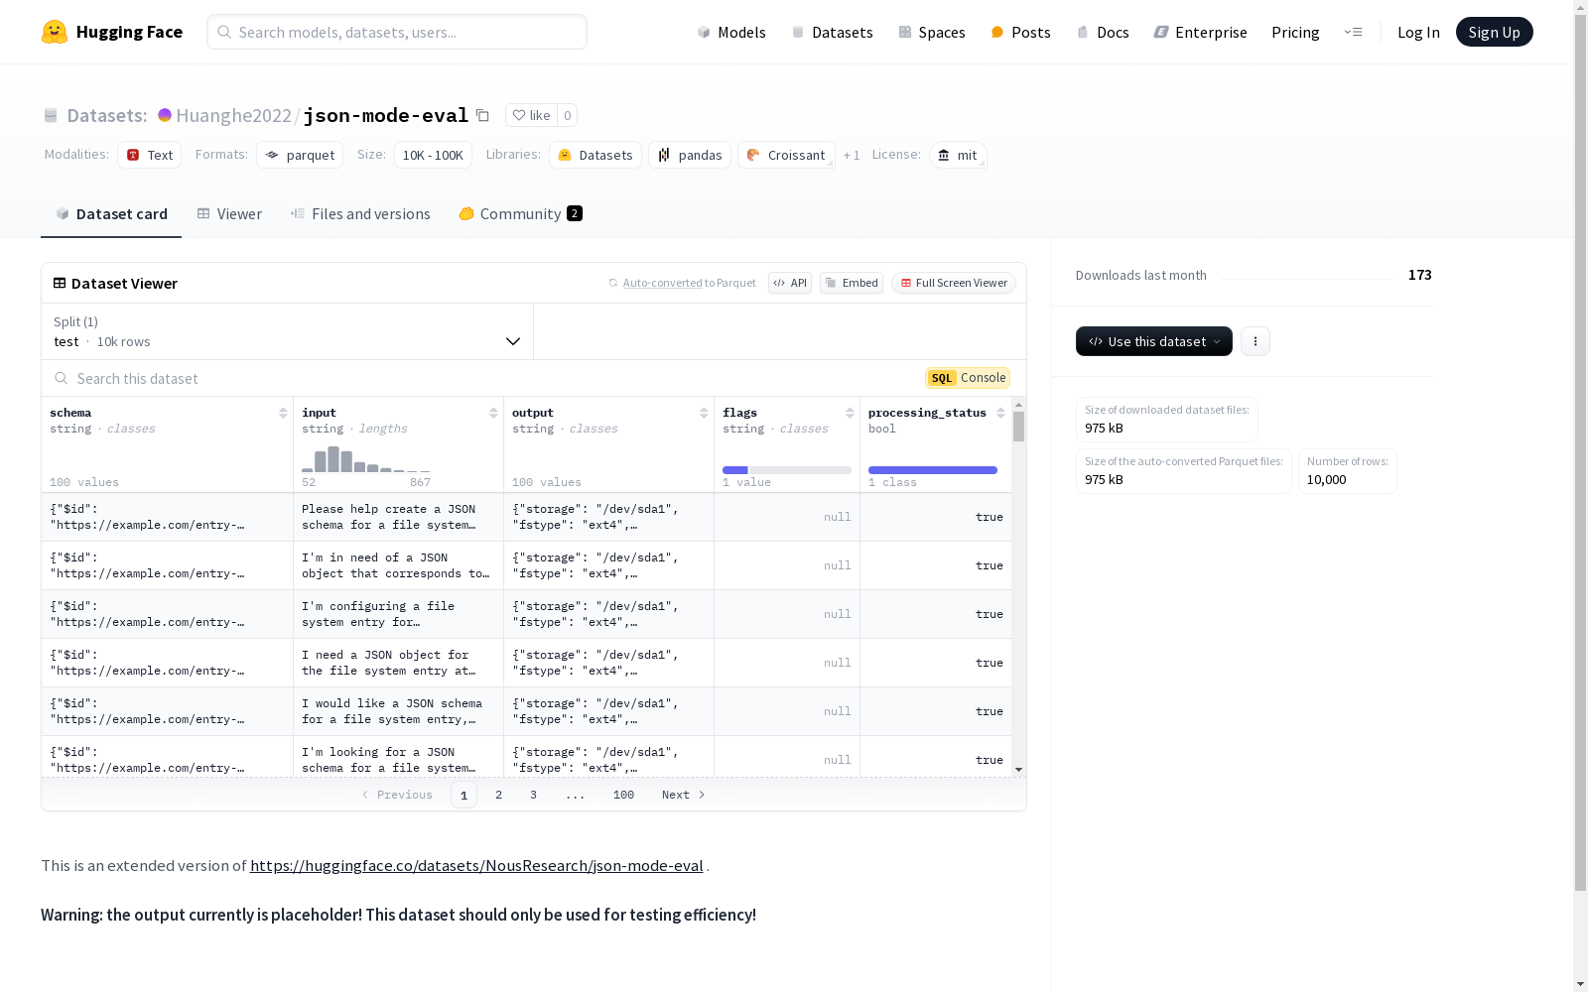Open the SQL Console

(968, 378)
